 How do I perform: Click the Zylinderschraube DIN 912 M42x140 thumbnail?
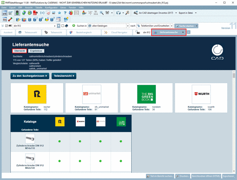pyautogui.click(x=30, y=158)
